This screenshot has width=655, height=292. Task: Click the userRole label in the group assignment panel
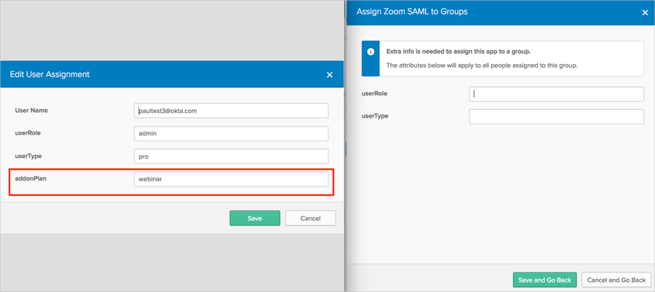coord(374,93)
